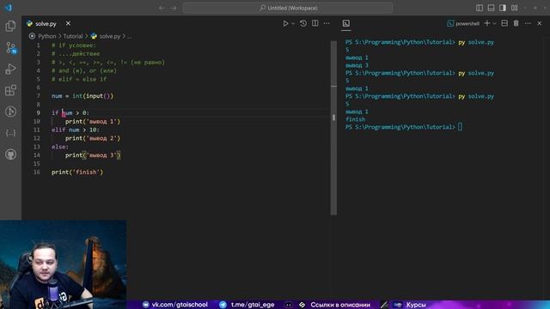The width and height of the screenshot is (550, 309).
Task: Toggle the bottom panel layout
Action: pos(491,8)
